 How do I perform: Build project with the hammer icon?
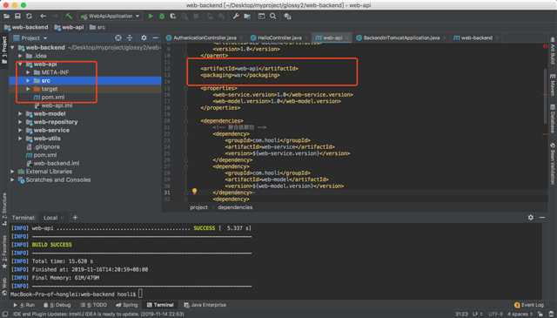pos(69,17)
